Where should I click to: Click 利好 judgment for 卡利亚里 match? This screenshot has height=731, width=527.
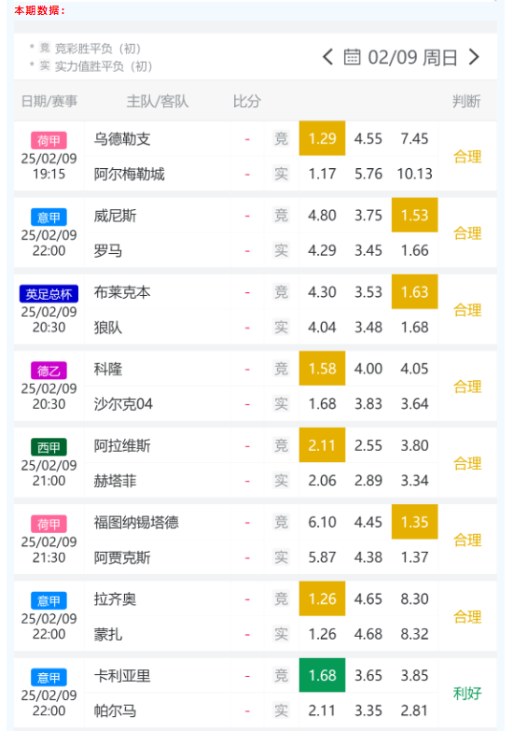click(x=467, y=694)
